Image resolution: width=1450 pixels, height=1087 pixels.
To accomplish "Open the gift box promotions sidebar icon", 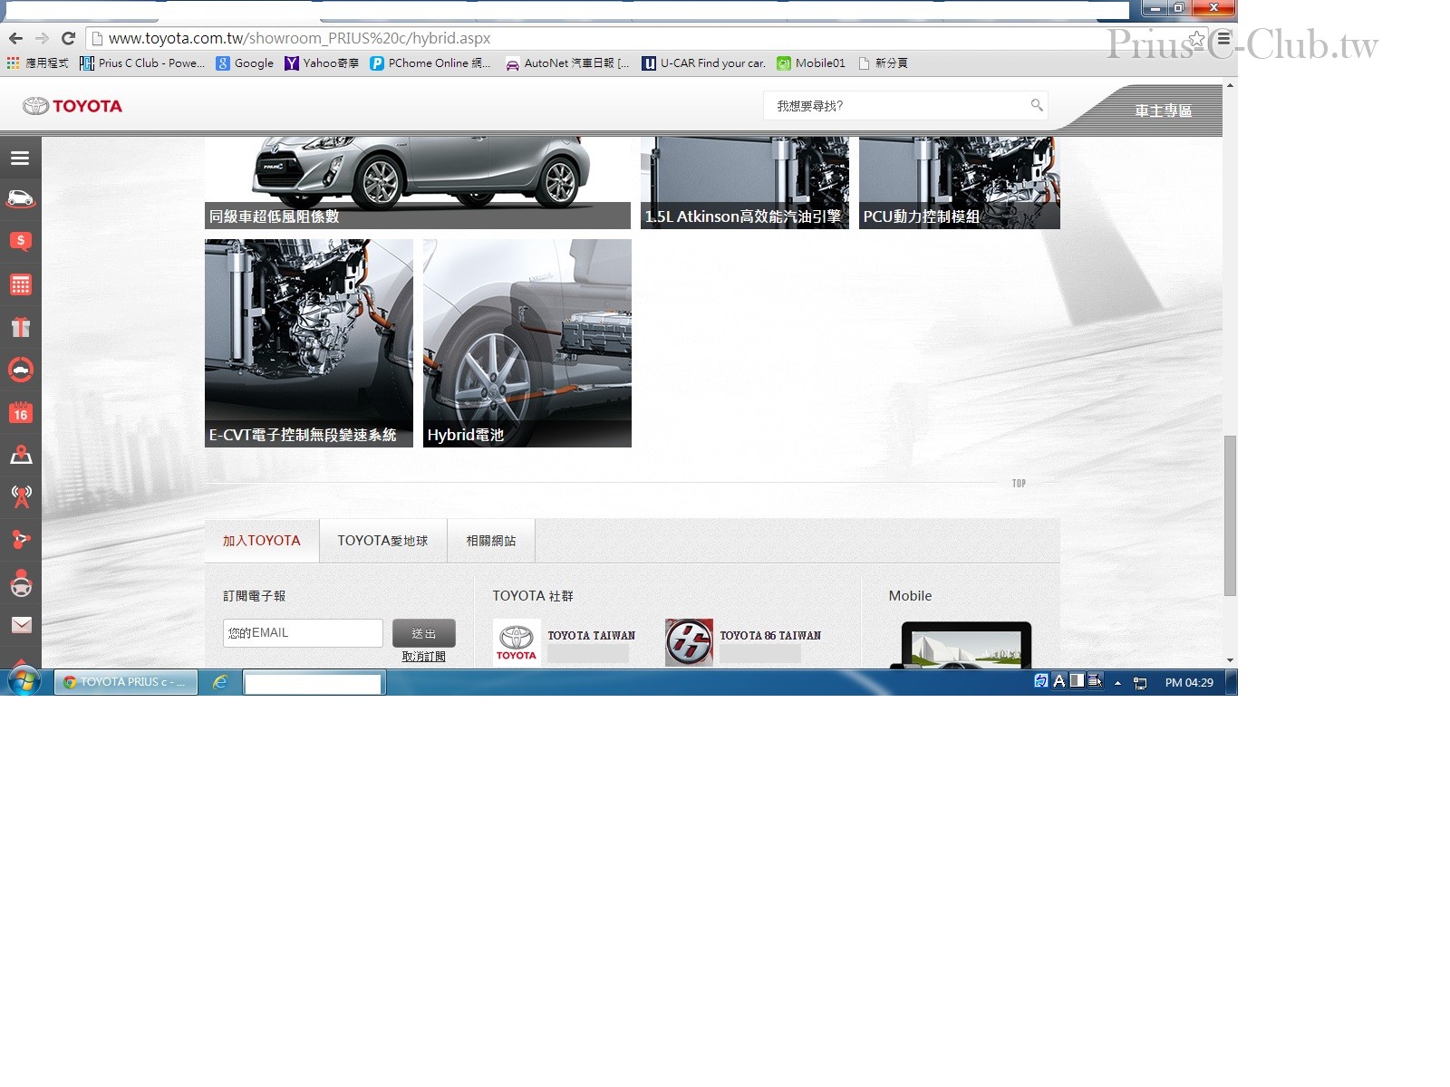I will (20, 327).
